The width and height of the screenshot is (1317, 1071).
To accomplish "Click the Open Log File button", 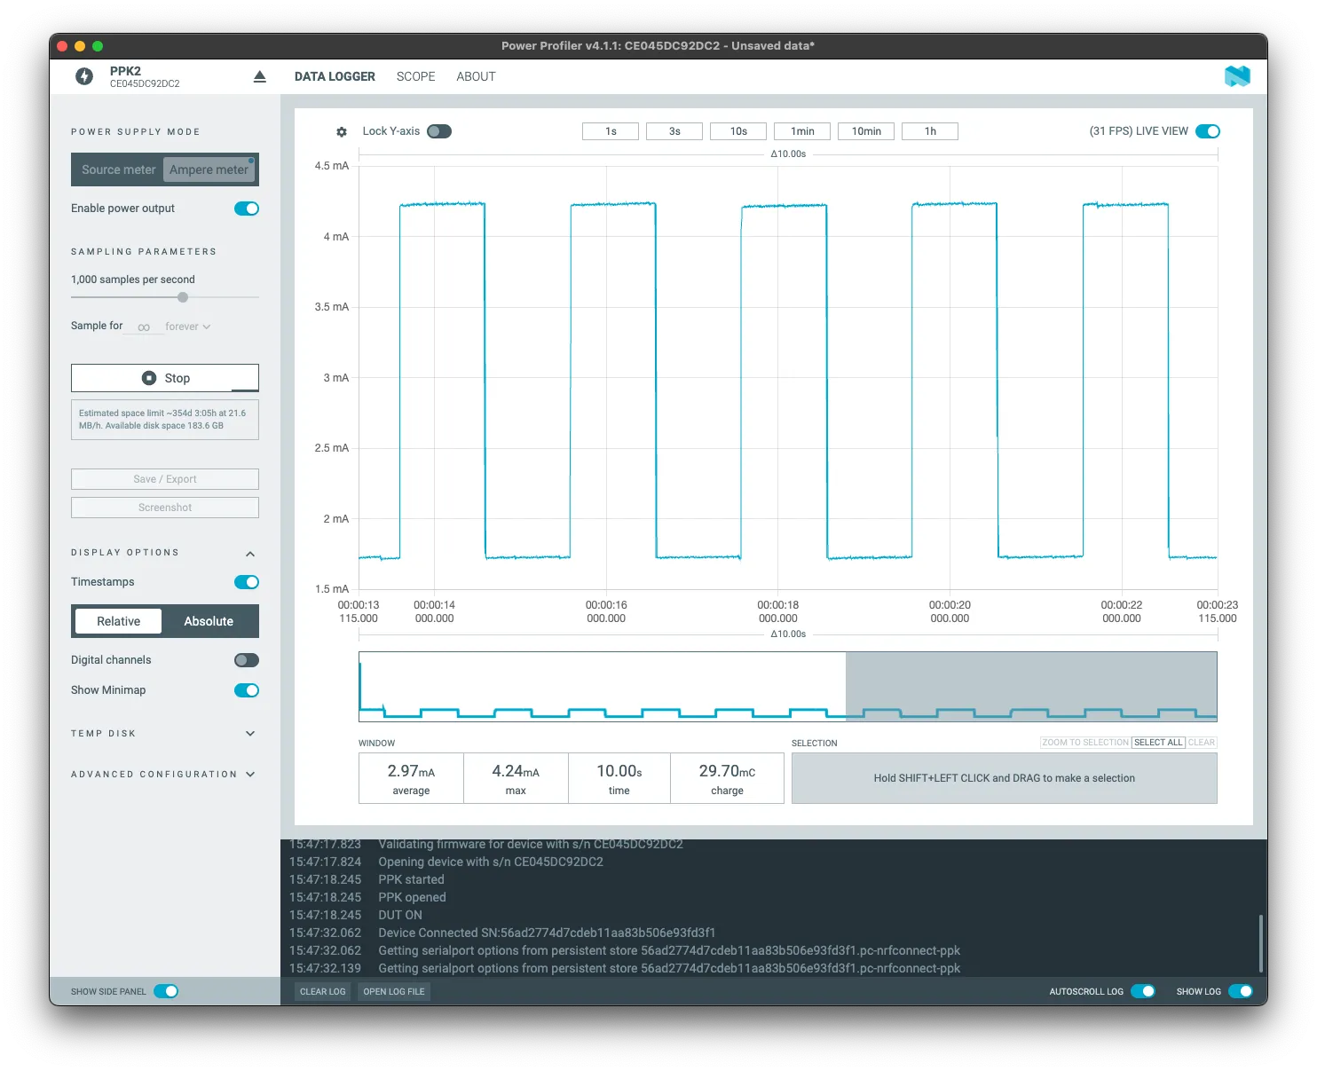I will coord(394,992).
